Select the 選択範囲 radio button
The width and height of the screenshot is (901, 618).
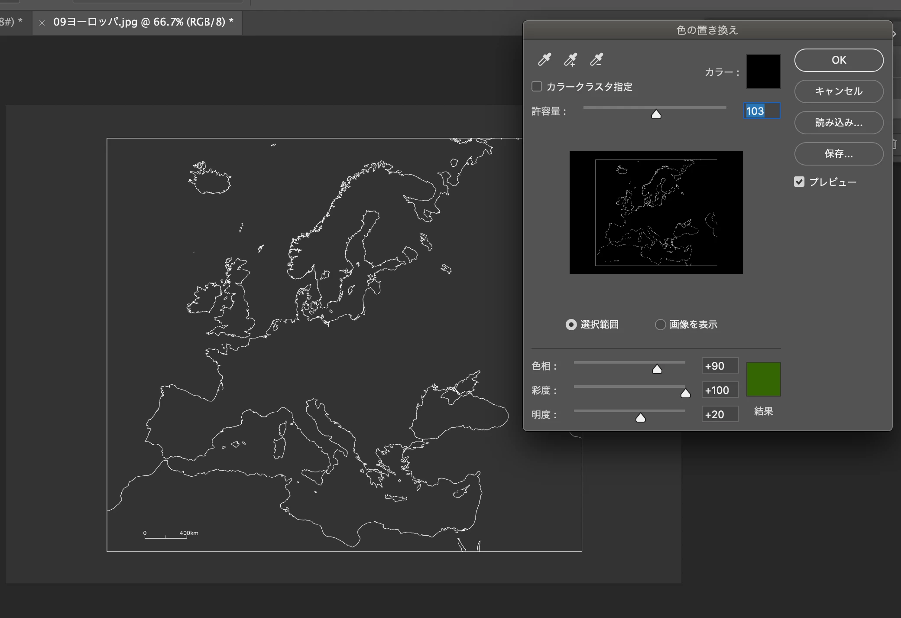pyautogui.click(x=571, y=325)
